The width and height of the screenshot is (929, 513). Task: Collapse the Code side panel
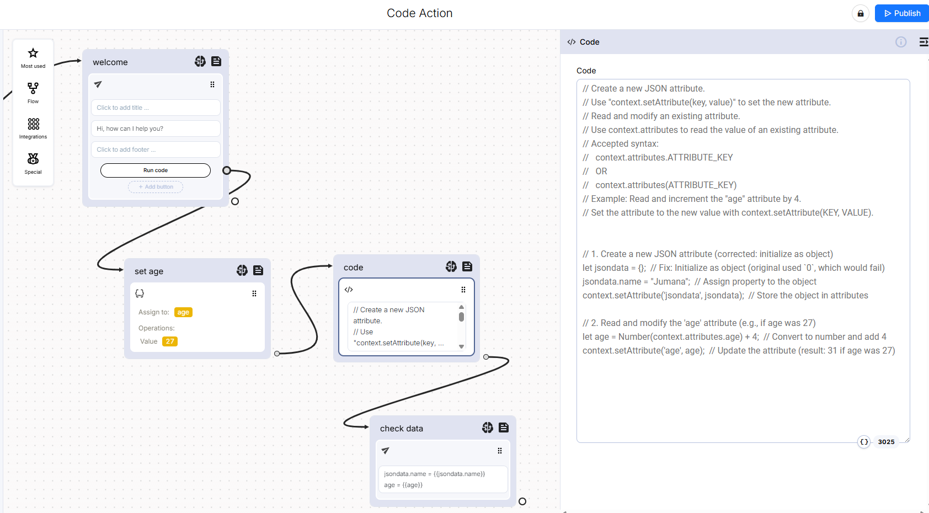923,42
